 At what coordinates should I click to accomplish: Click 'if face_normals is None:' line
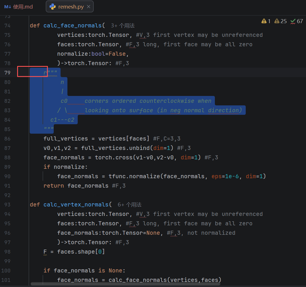point(84,271)
